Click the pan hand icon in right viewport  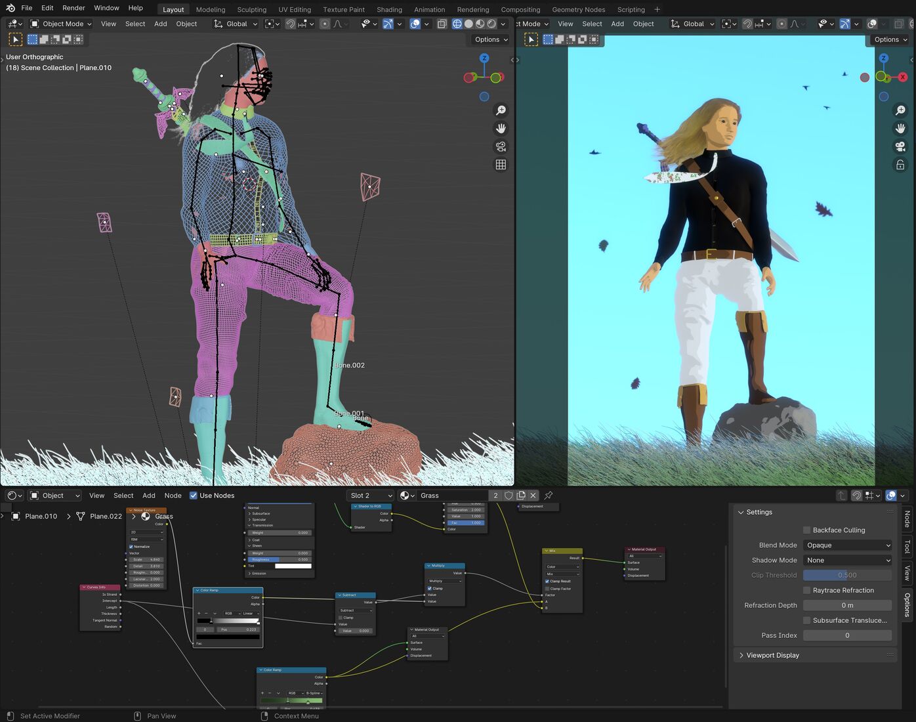(900, 129)
